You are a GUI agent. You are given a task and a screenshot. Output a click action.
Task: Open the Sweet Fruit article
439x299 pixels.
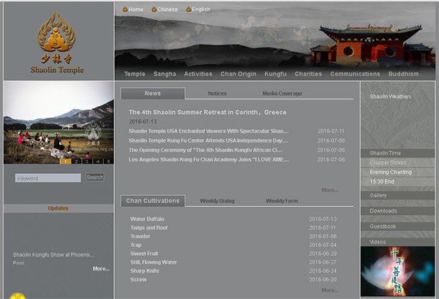pos(144,254)
